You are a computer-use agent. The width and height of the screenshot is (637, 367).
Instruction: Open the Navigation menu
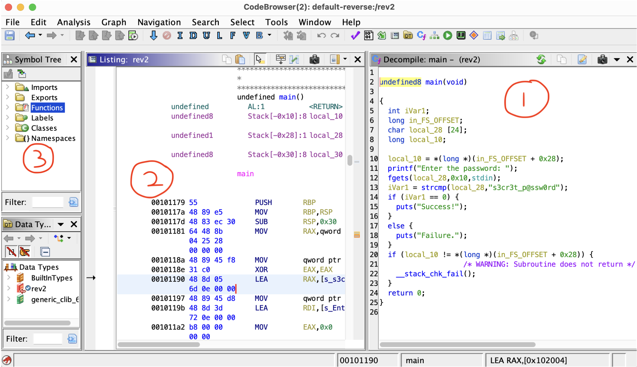159,22
